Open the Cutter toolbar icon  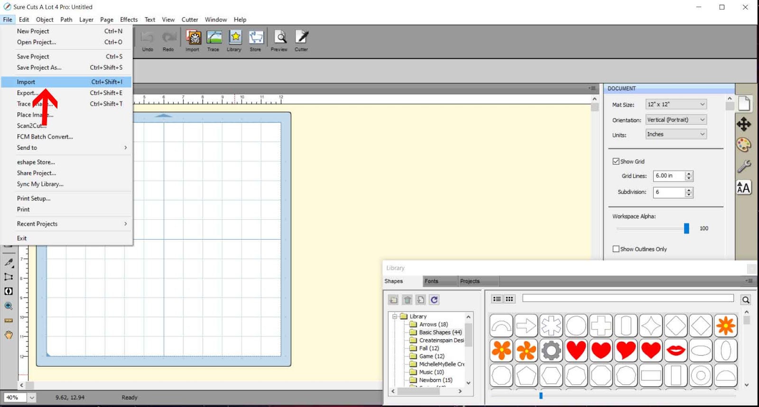301,41
